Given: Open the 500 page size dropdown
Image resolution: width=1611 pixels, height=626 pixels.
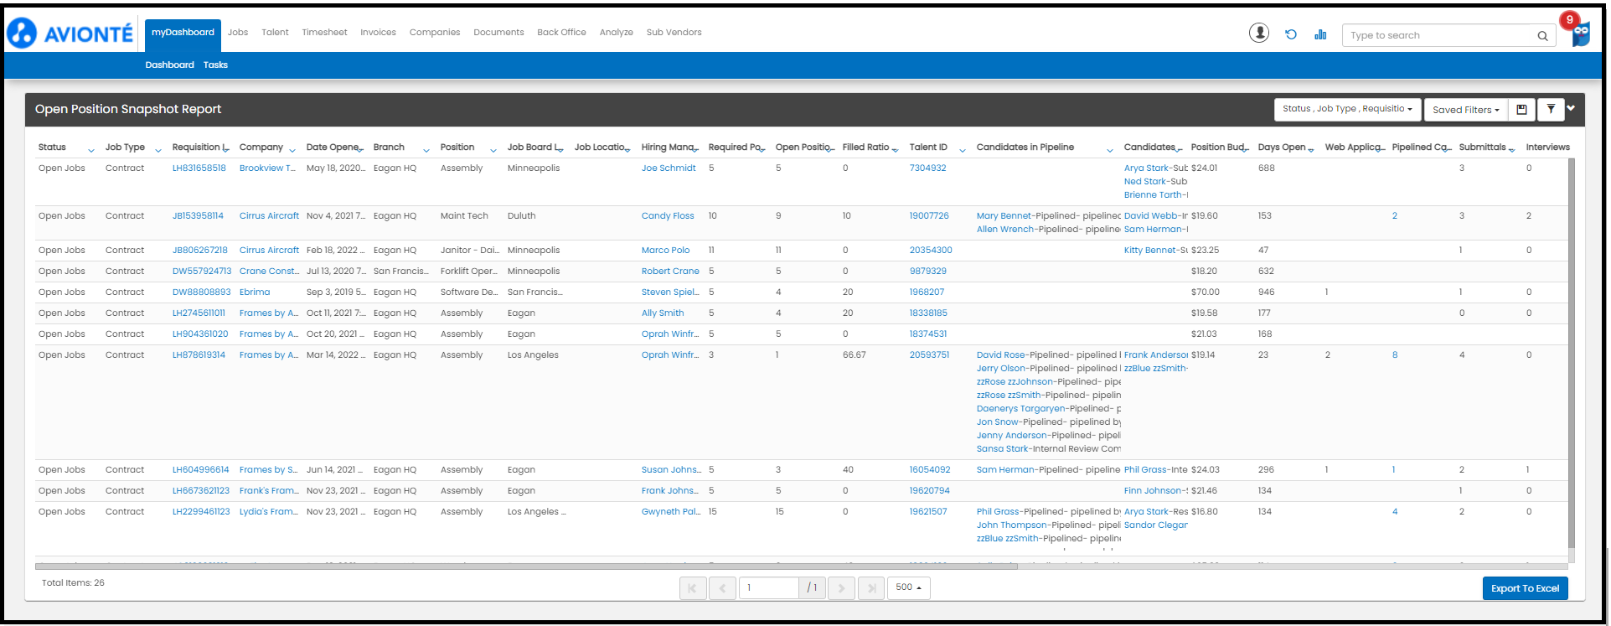Looking at the screenshot, I should [x=908, y=587].
